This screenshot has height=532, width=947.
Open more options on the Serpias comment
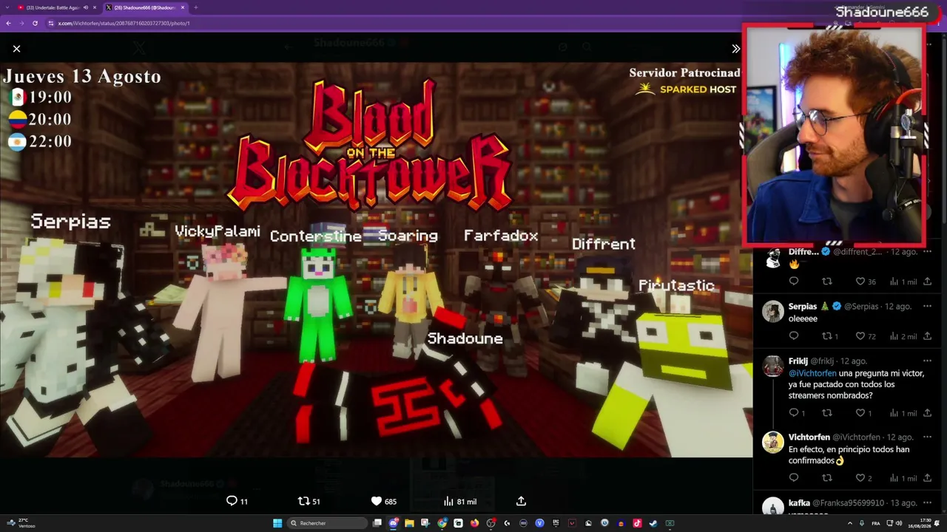927,306
